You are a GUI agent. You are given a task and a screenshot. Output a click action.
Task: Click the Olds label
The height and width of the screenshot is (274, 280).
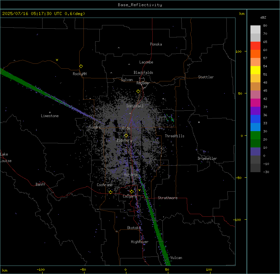(x=126, y=128)
